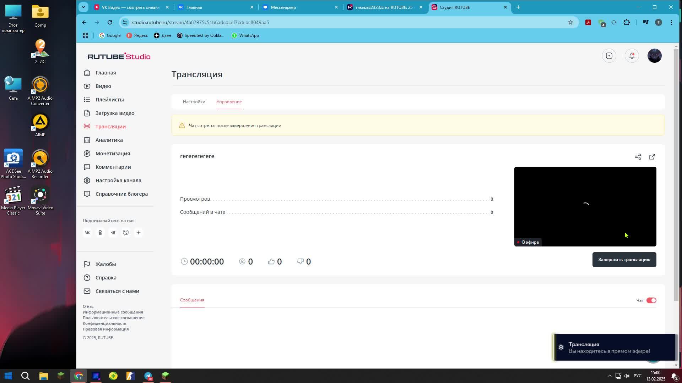The image size is (682, 383).
Task: Open Комментарии in sidebar
Action: point(113,167)
